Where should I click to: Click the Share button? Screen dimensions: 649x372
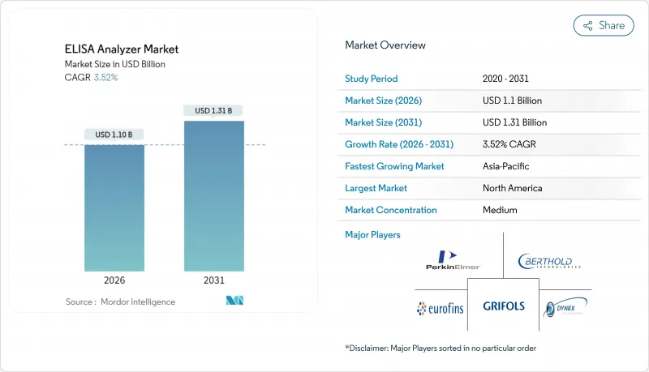pos(604,25)
